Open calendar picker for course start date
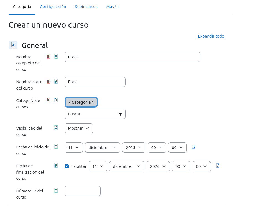The width and height of the screenshot is (261, 206). click(193, 147)
